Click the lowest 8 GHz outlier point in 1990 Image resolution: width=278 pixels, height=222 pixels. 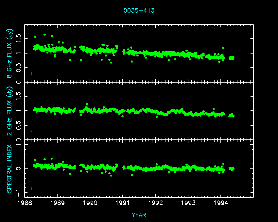111,62
